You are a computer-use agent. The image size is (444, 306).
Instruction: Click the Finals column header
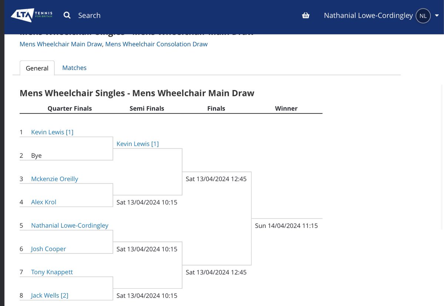coord(216,109)
